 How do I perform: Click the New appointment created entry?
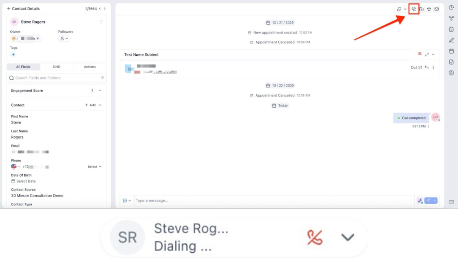[280, 33]
